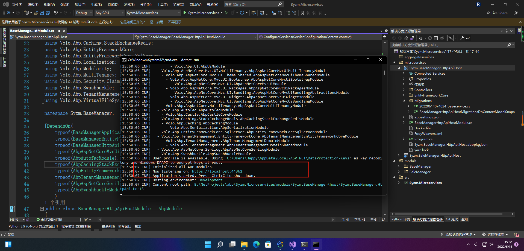
Task: Click Sync with Active Document icon
Action: point(430,38)
